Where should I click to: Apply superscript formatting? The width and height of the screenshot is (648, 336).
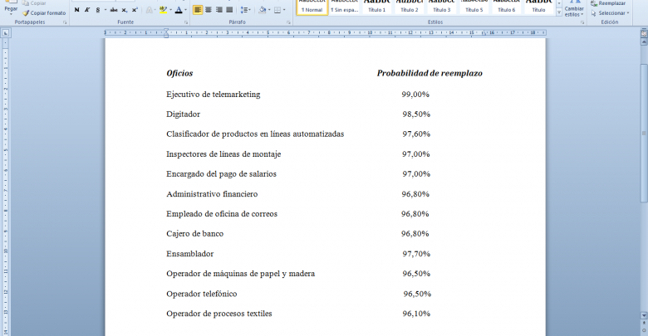pos(135,10)
